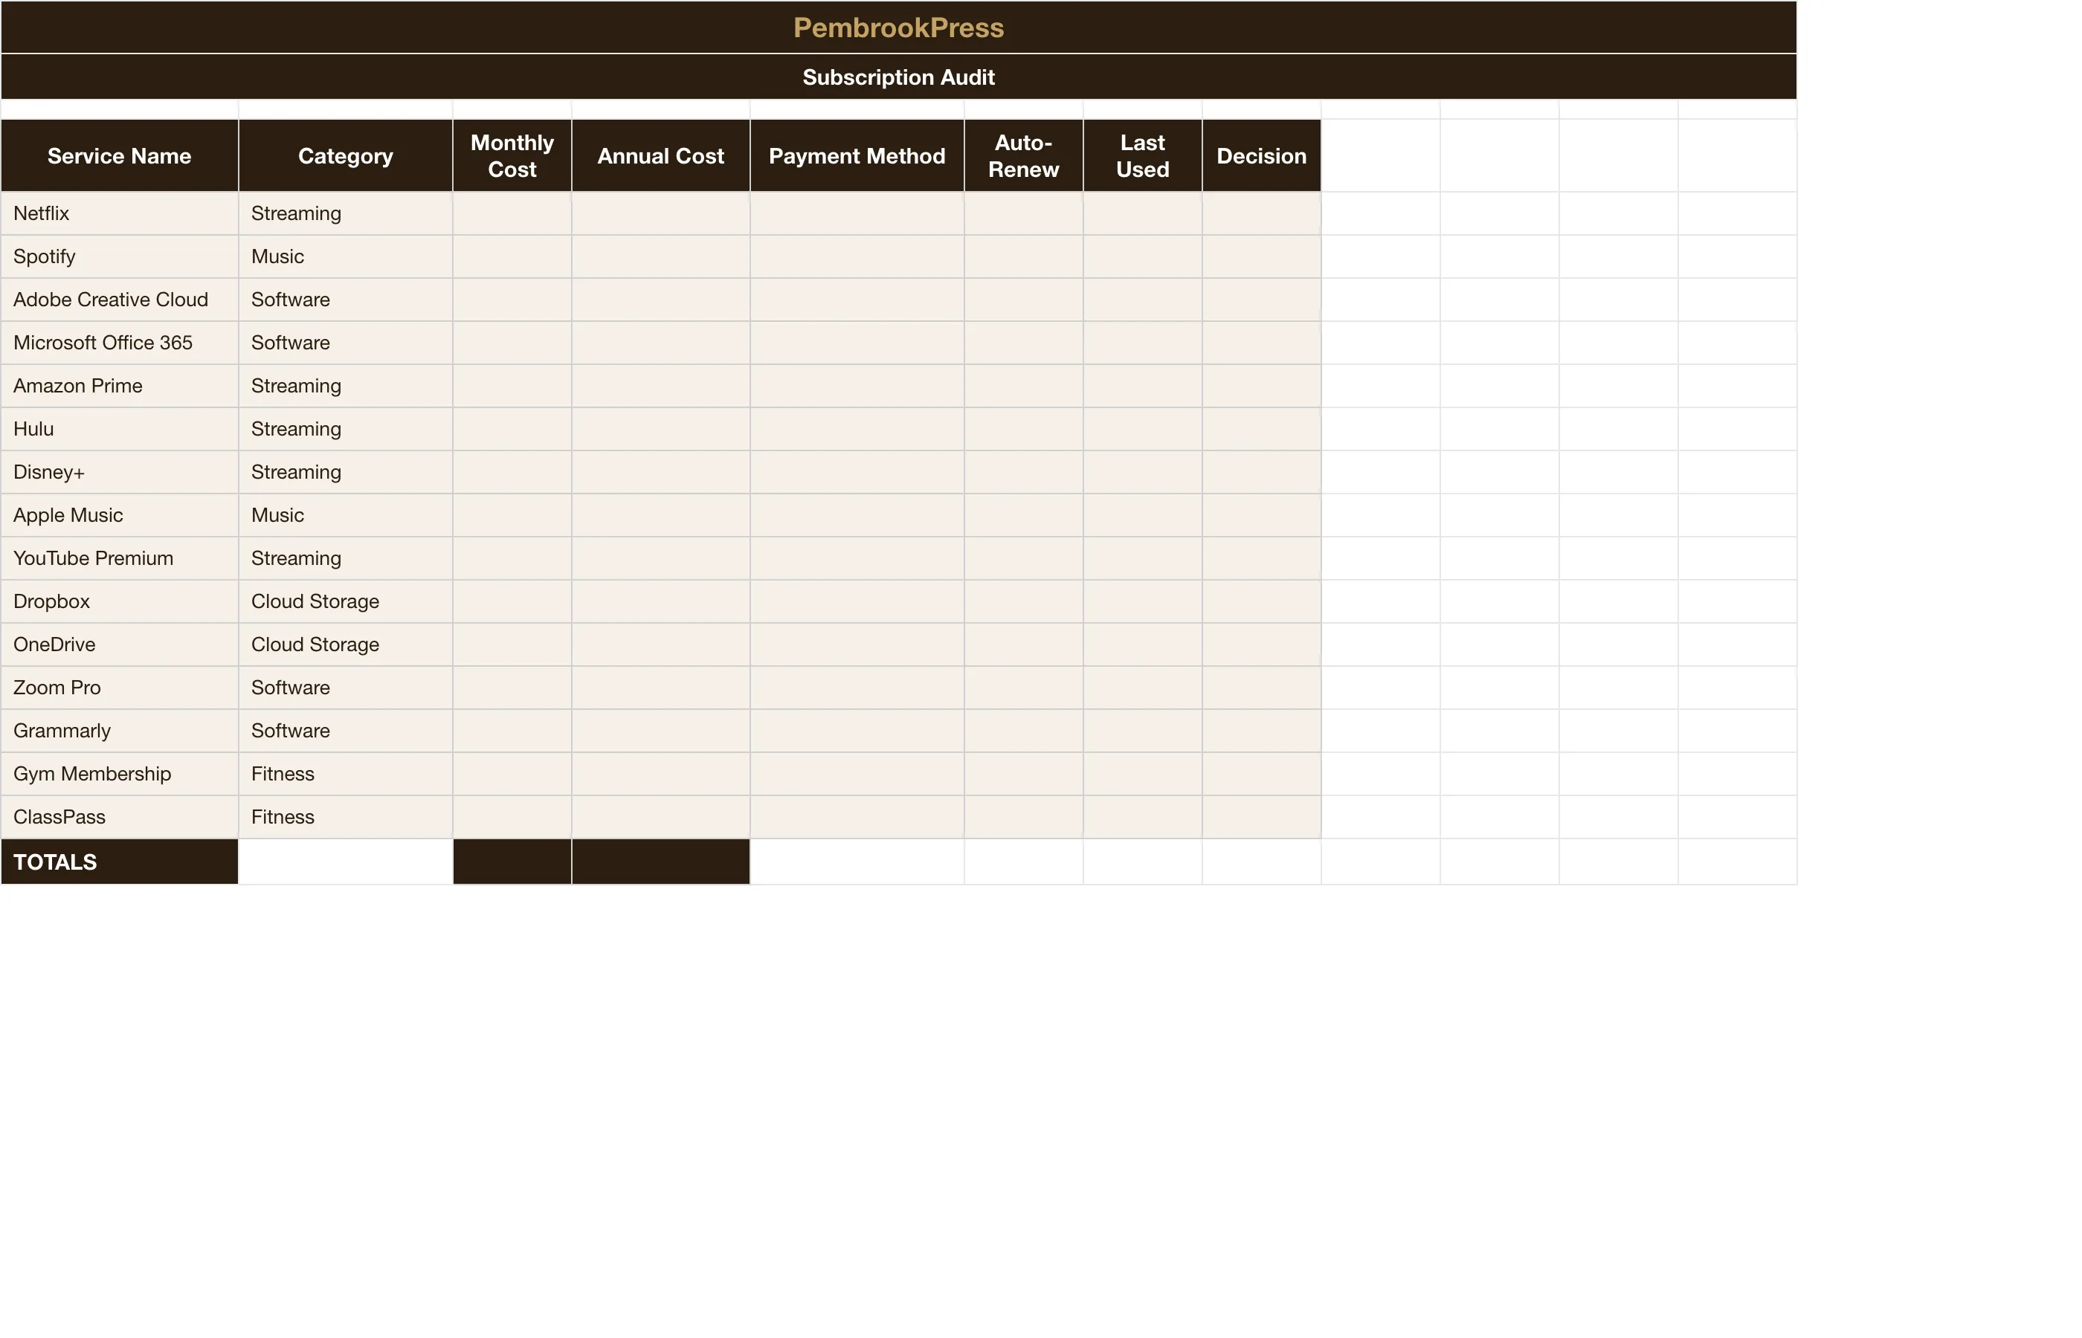
Task: Select Cloud Storage category in OneDrive row
Action: [x=346, y=644]
